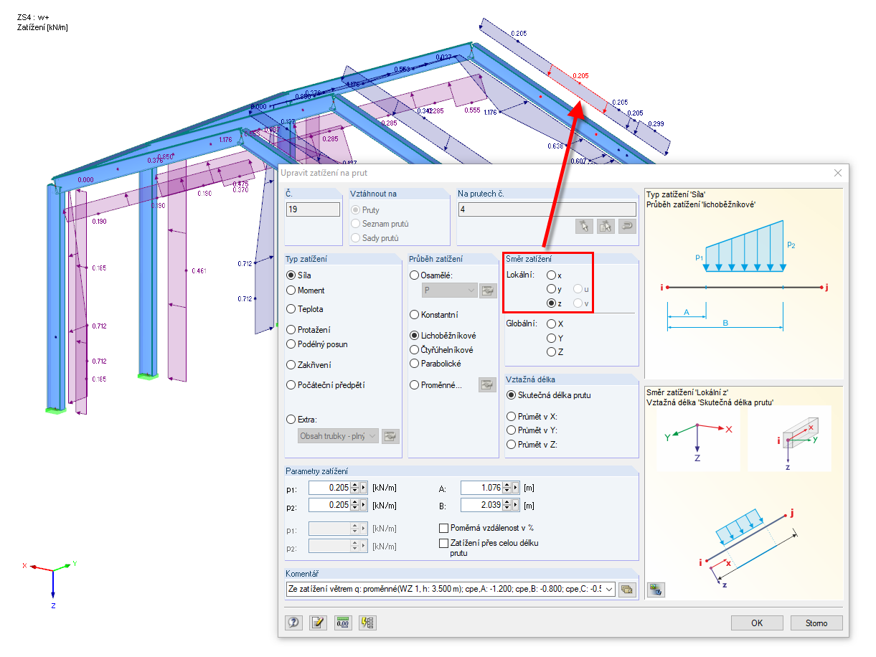Select Skutečná délka prutu reference length
Viewport: 876px width, 657px height.
click(511, 395)
